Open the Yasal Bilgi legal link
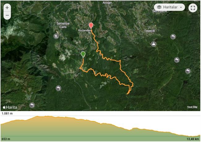201x142 pixels. tap(192, 107)
